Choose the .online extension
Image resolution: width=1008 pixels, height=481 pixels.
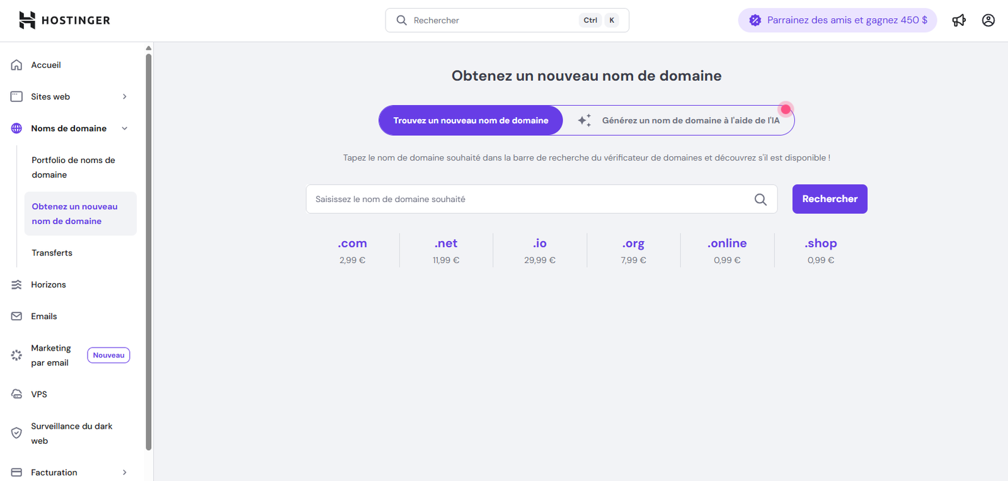point(727,243)
